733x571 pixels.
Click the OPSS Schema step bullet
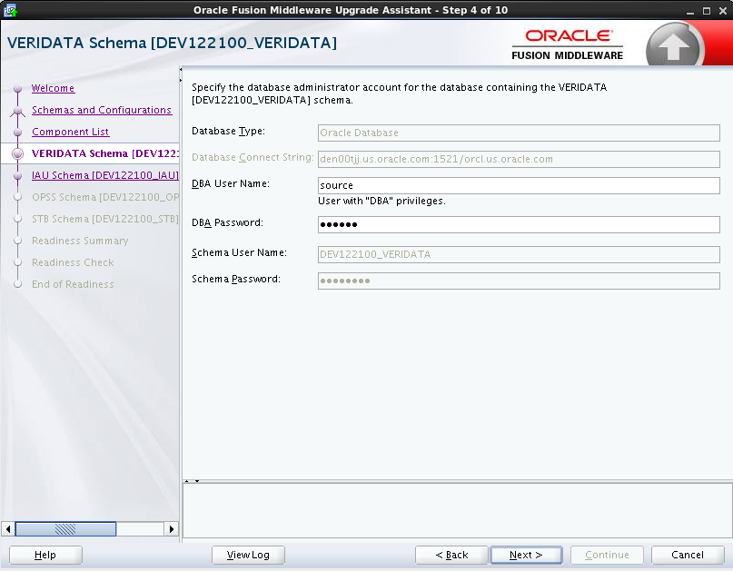pos(18,197)
